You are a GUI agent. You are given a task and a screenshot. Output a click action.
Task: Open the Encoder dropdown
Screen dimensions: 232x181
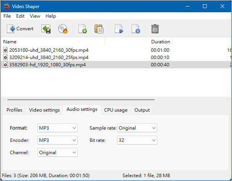click(x=57, y=140)
